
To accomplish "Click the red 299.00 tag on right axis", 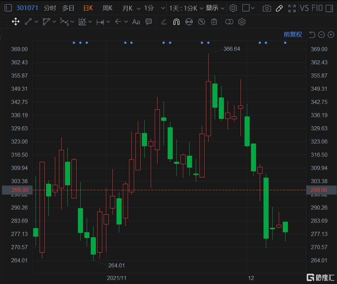I will (321, 190).
